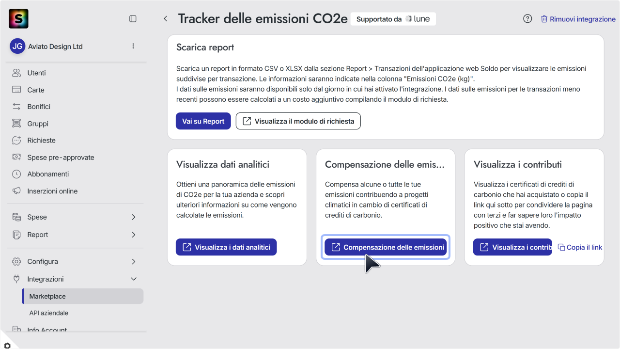Click the Richieste chat icon
This screenshot has width=620, height=349.
(x=16, y=140)
